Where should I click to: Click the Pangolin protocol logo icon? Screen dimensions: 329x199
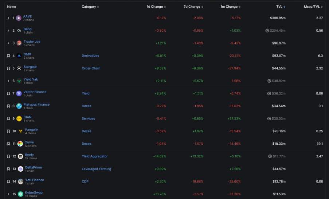[20, 131]
